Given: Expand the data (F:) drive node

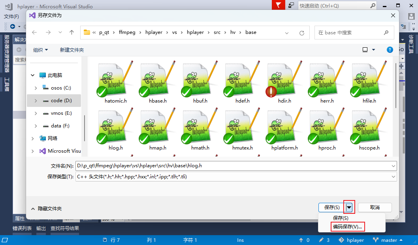Looking at the screenshot, I should [36, 126].
